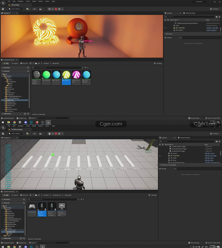Image resolution: width=222 pixels, height=248 pixels.
Task: Switch to World Settings tab in ThirdPersonMap window
Action: point(184,138)
